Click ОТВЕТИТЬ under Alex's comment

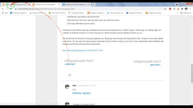pyautogui.click(x=77, y=93)
